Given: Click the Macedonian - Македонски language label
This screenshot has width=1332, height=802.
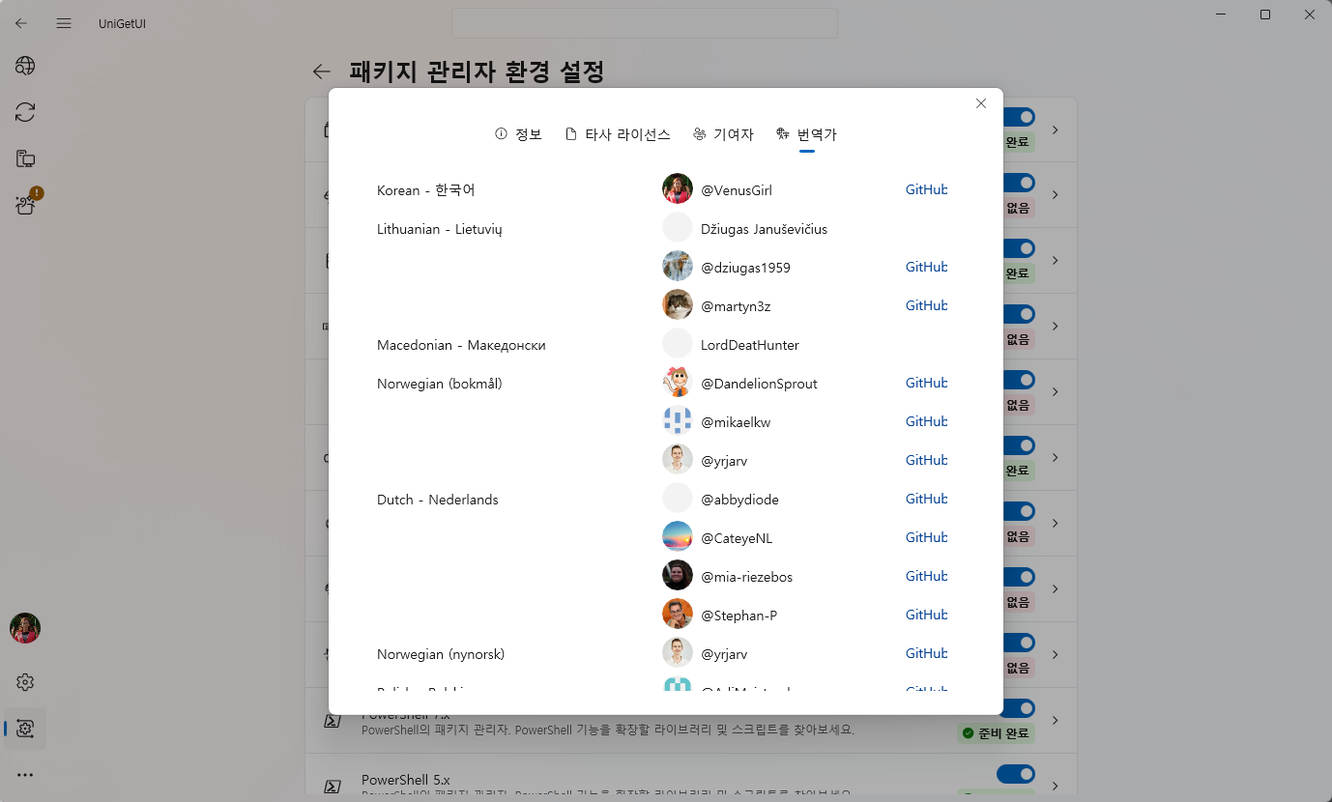Looking at the screenshot, I should [461, 345].
